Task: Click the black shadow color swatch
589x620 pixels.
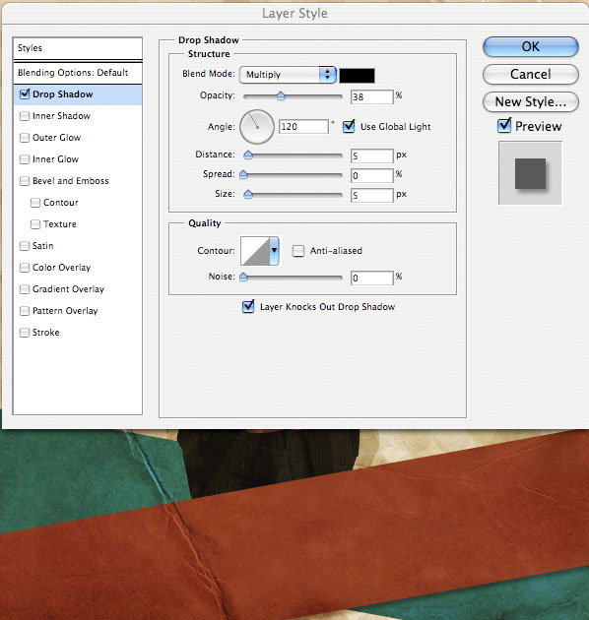Action: coord(357,75)
